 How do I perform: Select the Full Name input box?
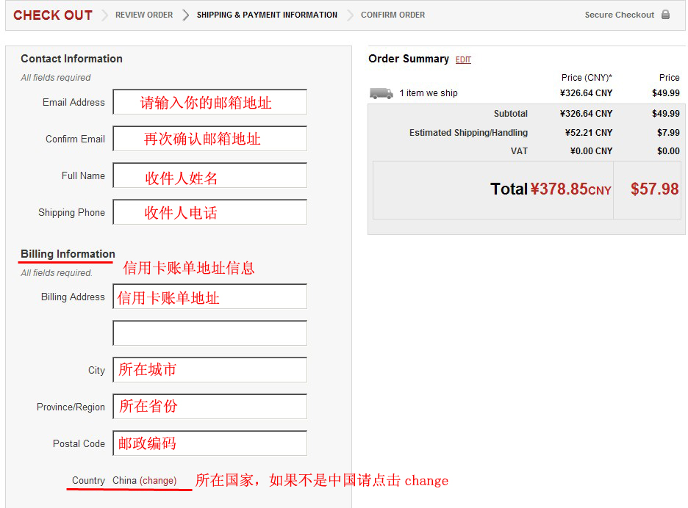[x=209, y=175]
